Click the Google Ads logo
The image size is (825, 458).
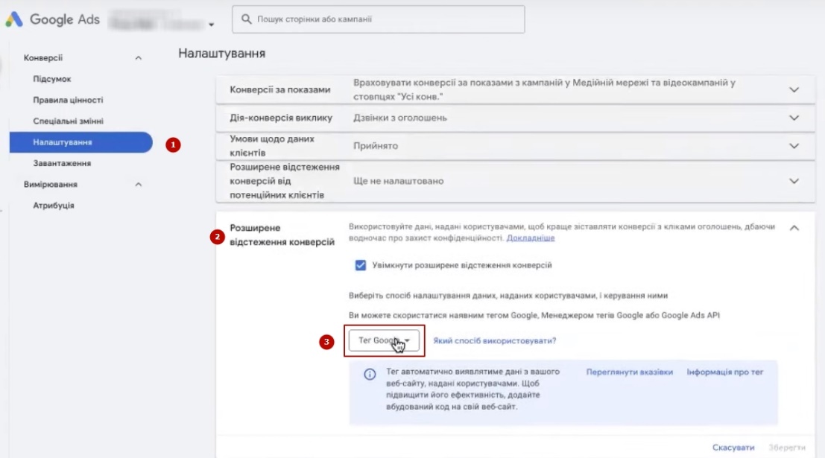tap(52, 20)
